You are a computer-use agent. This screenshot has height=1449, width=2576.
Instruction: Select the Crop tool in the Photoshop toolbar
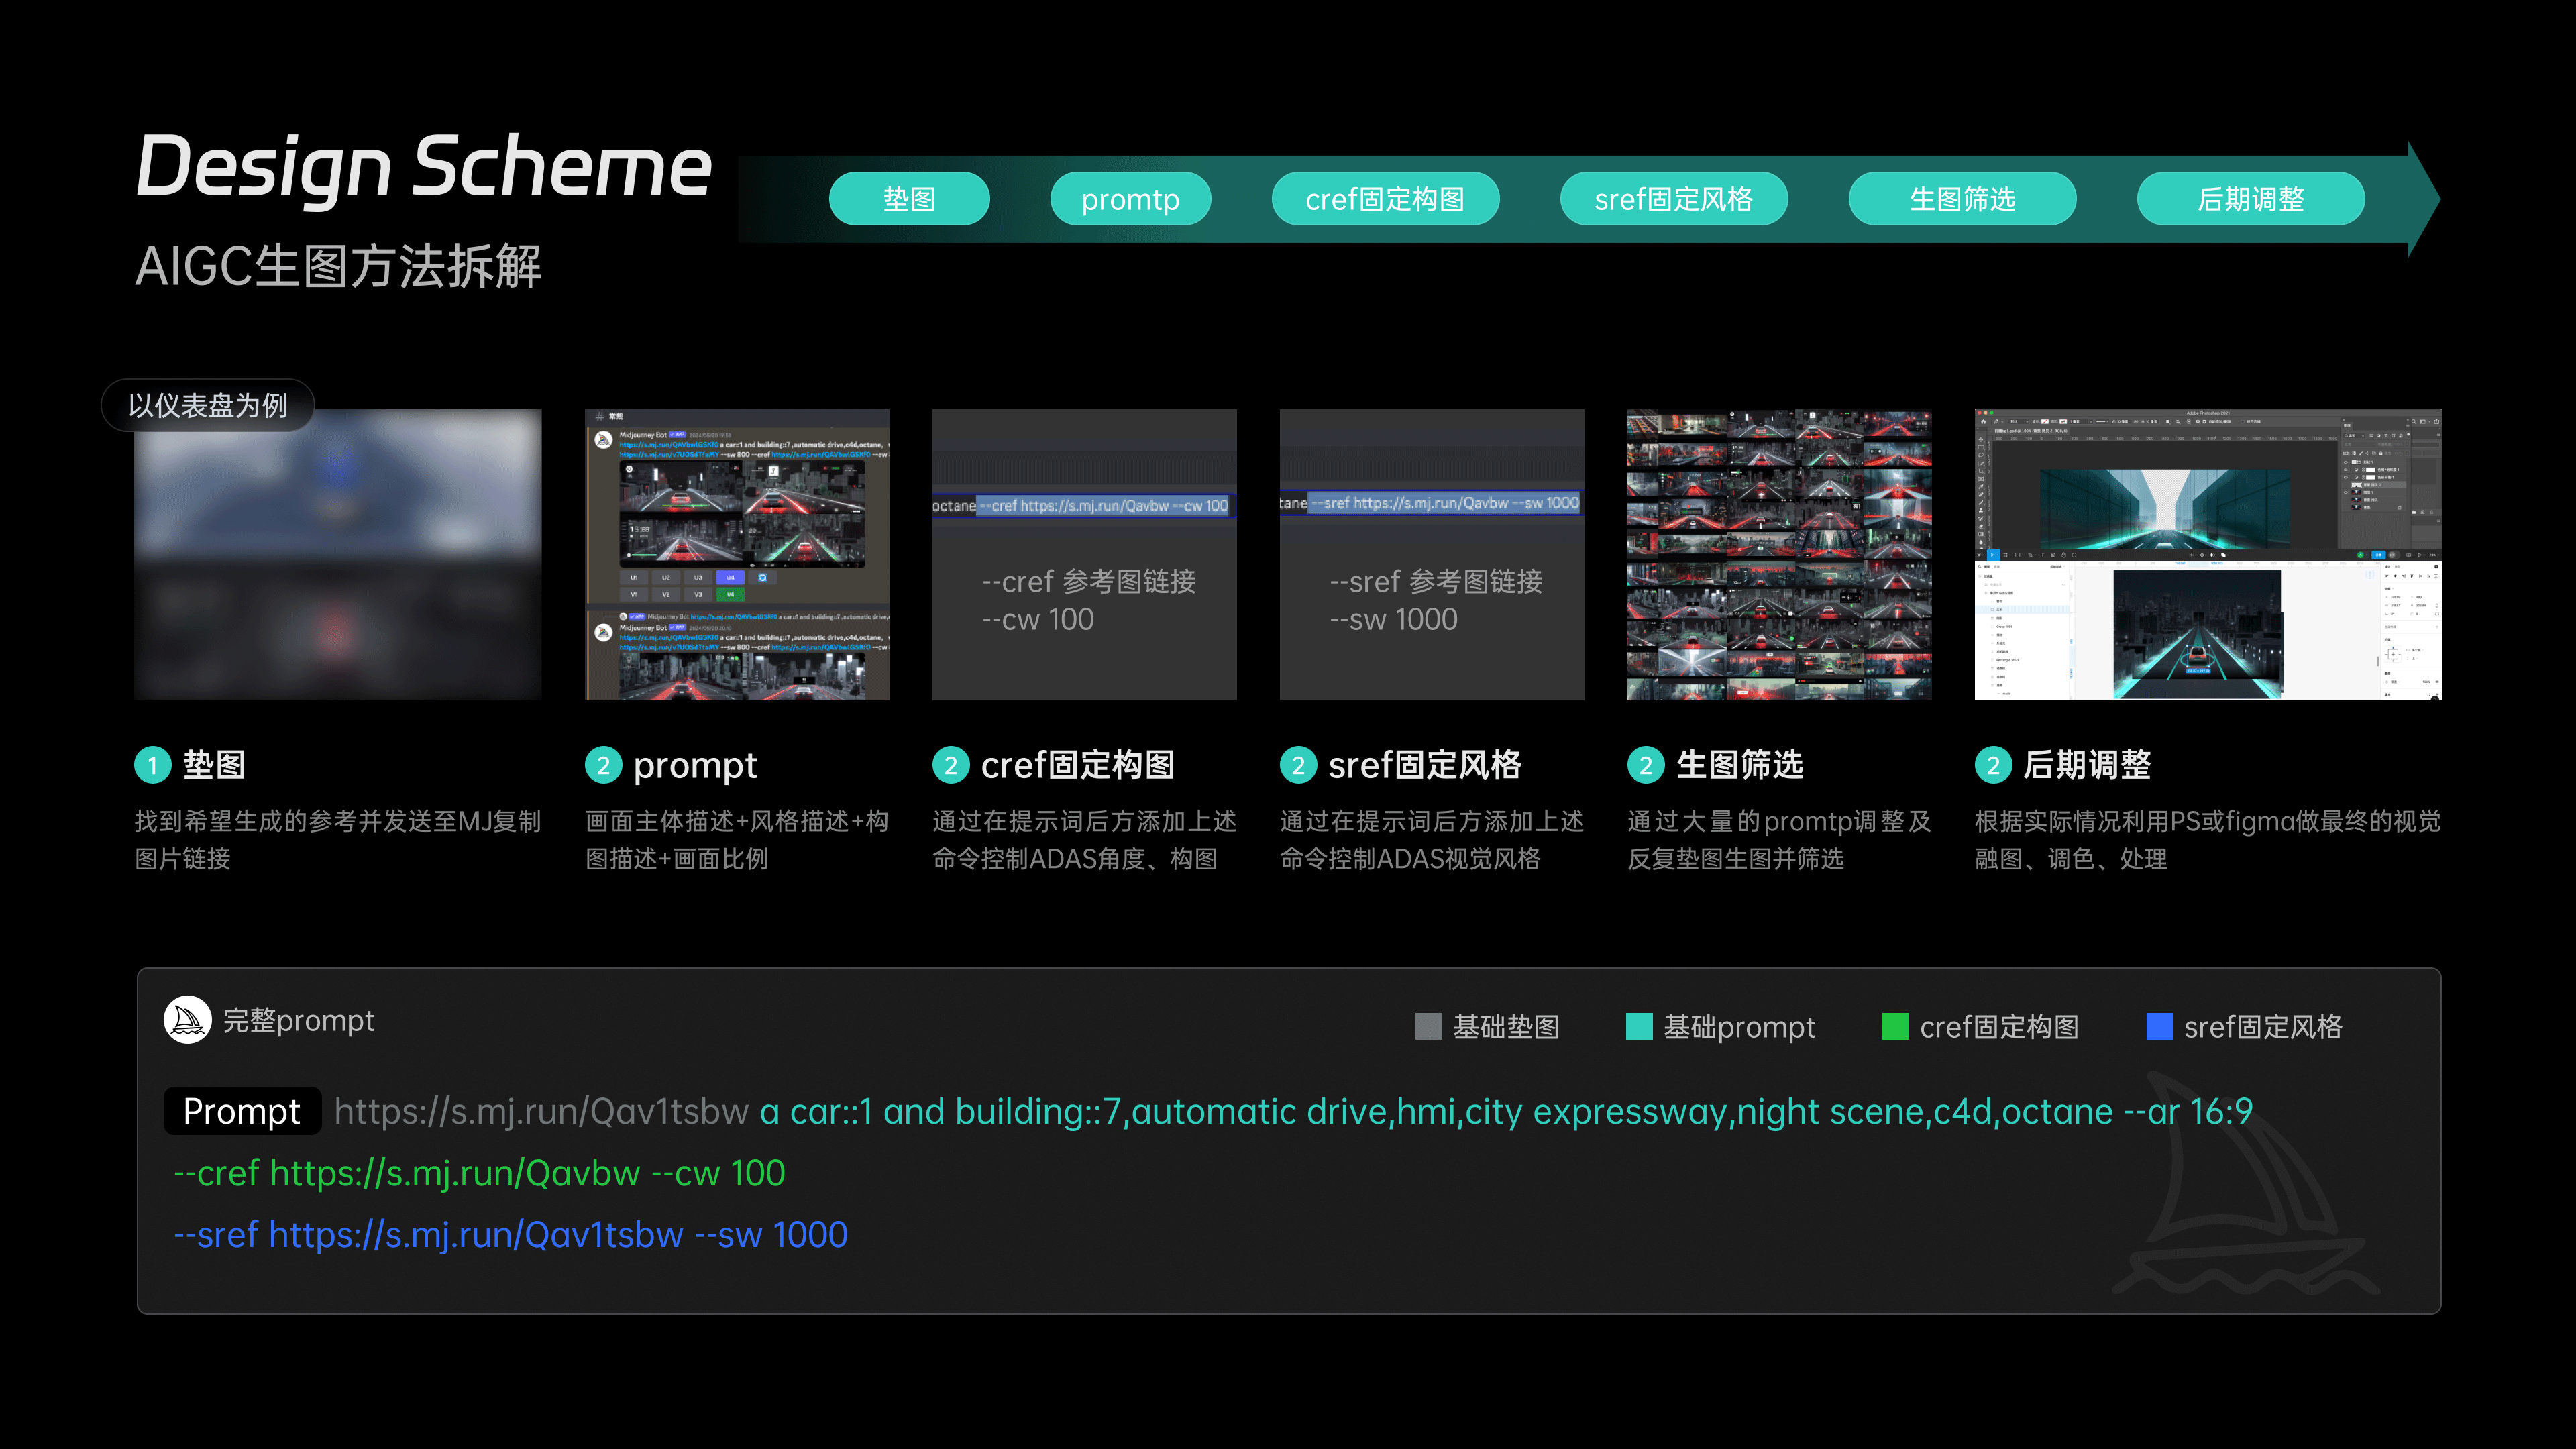pos(1981,471)
